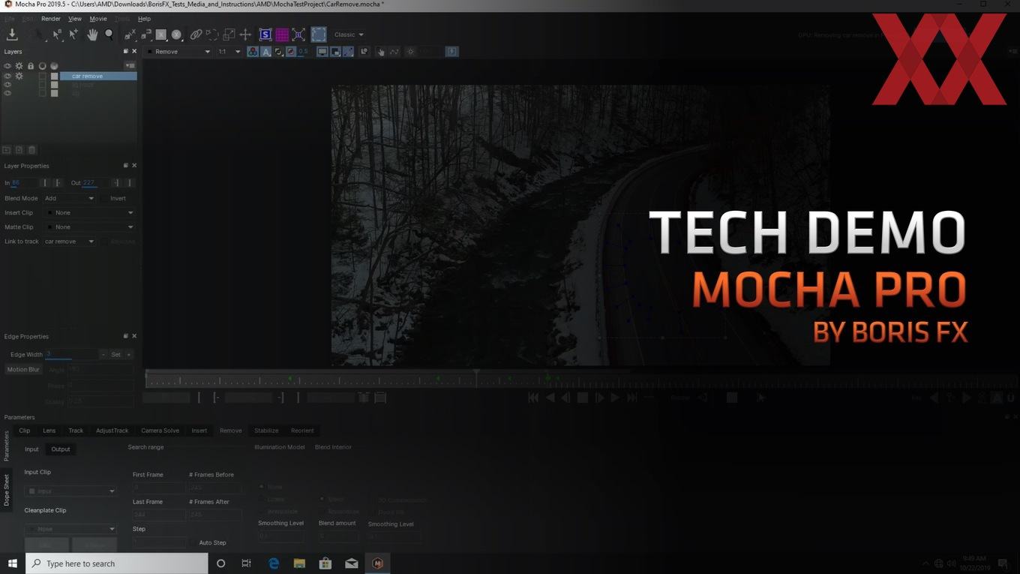Switch to the Lens parameters tab
1020x574 pixels.
coord(49,431)
